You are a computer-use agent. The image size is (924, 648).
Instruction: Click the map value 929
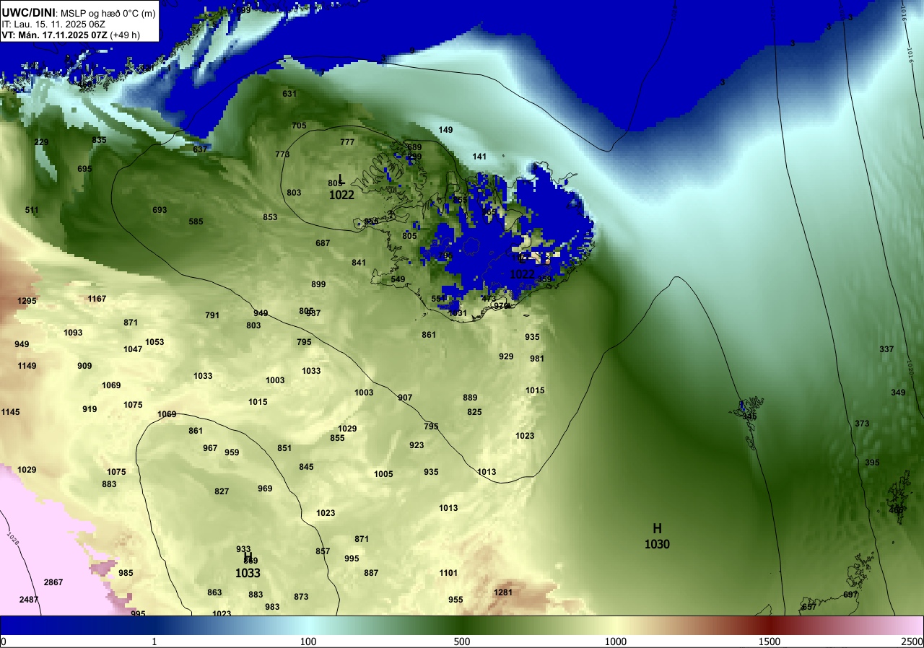point(506,356)
